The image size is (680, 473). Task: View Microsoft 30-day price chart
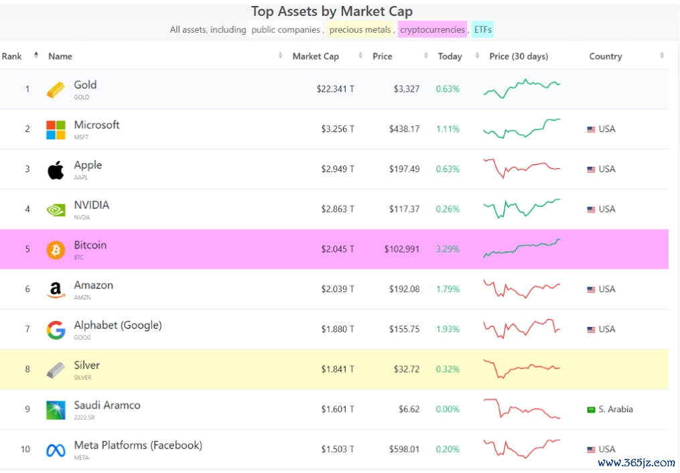point(522,129)
